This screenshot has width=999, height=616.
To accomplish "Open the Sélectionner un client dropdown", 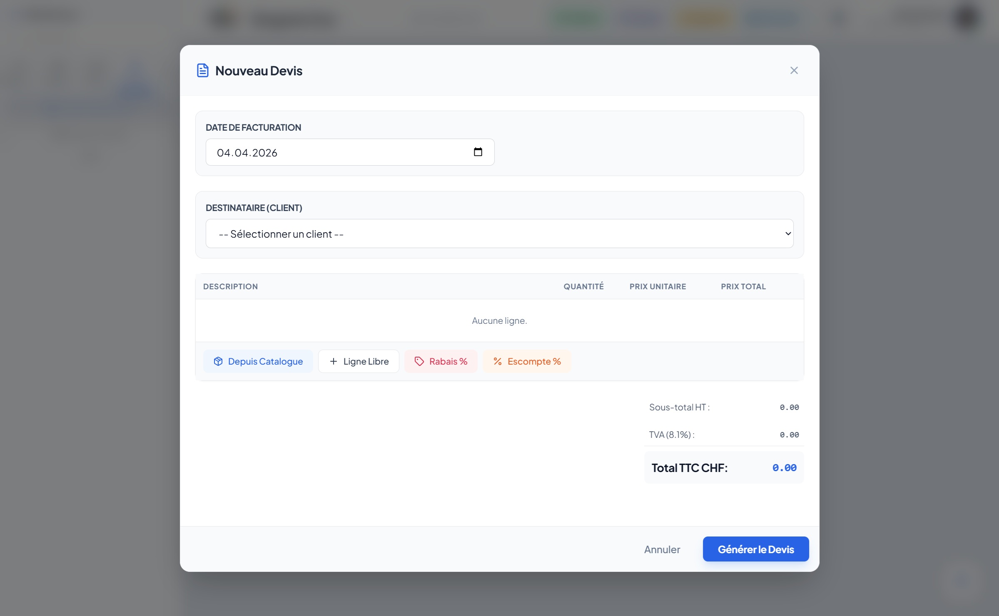I will [499, 233].
